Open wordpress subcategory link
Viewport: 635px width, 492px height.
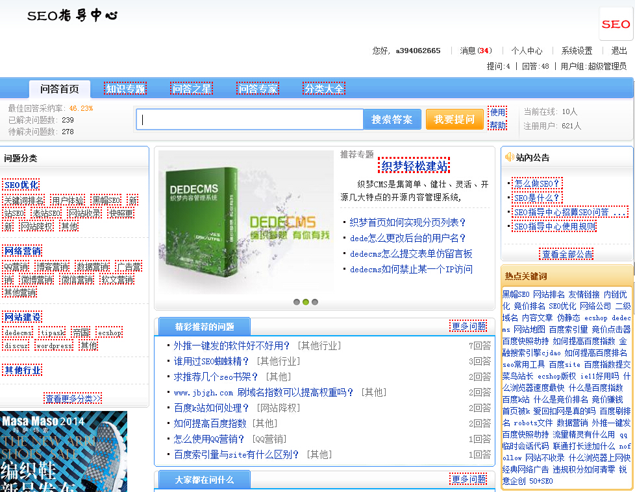tap(55, 346)
